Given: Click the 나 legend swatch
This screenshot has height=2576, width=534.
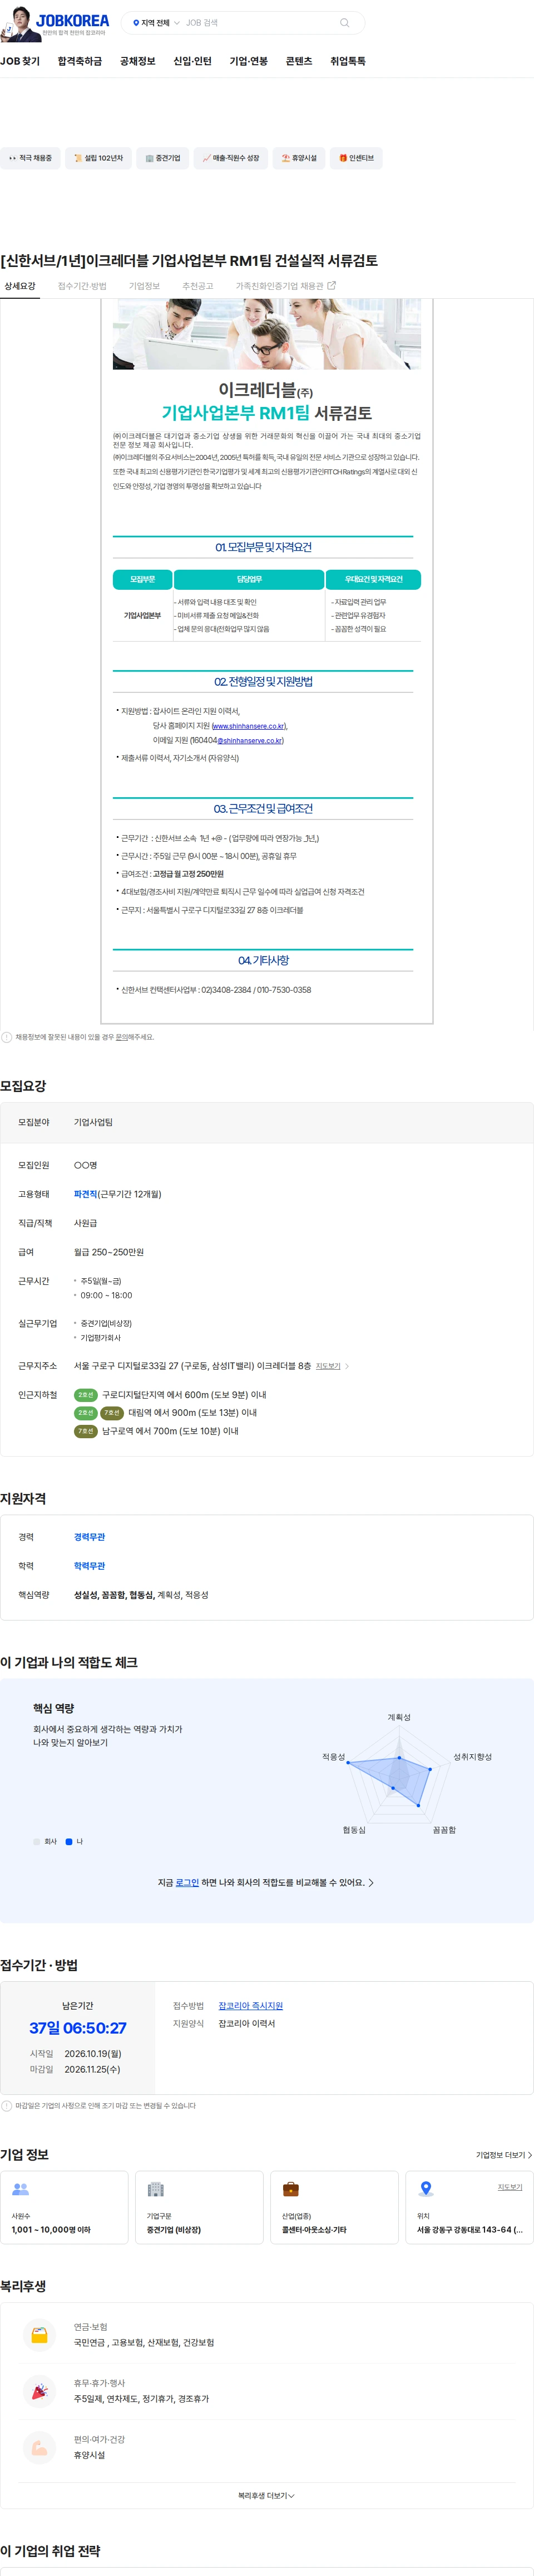Looking at the screenshot, I should pos(69,1841).
